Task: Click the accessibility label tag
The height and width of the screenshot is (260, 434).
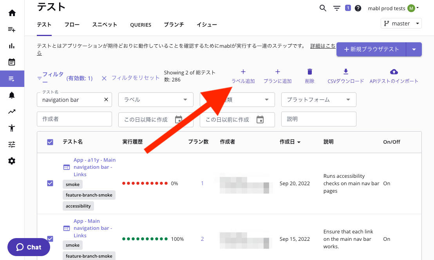Action: [78, 206]
